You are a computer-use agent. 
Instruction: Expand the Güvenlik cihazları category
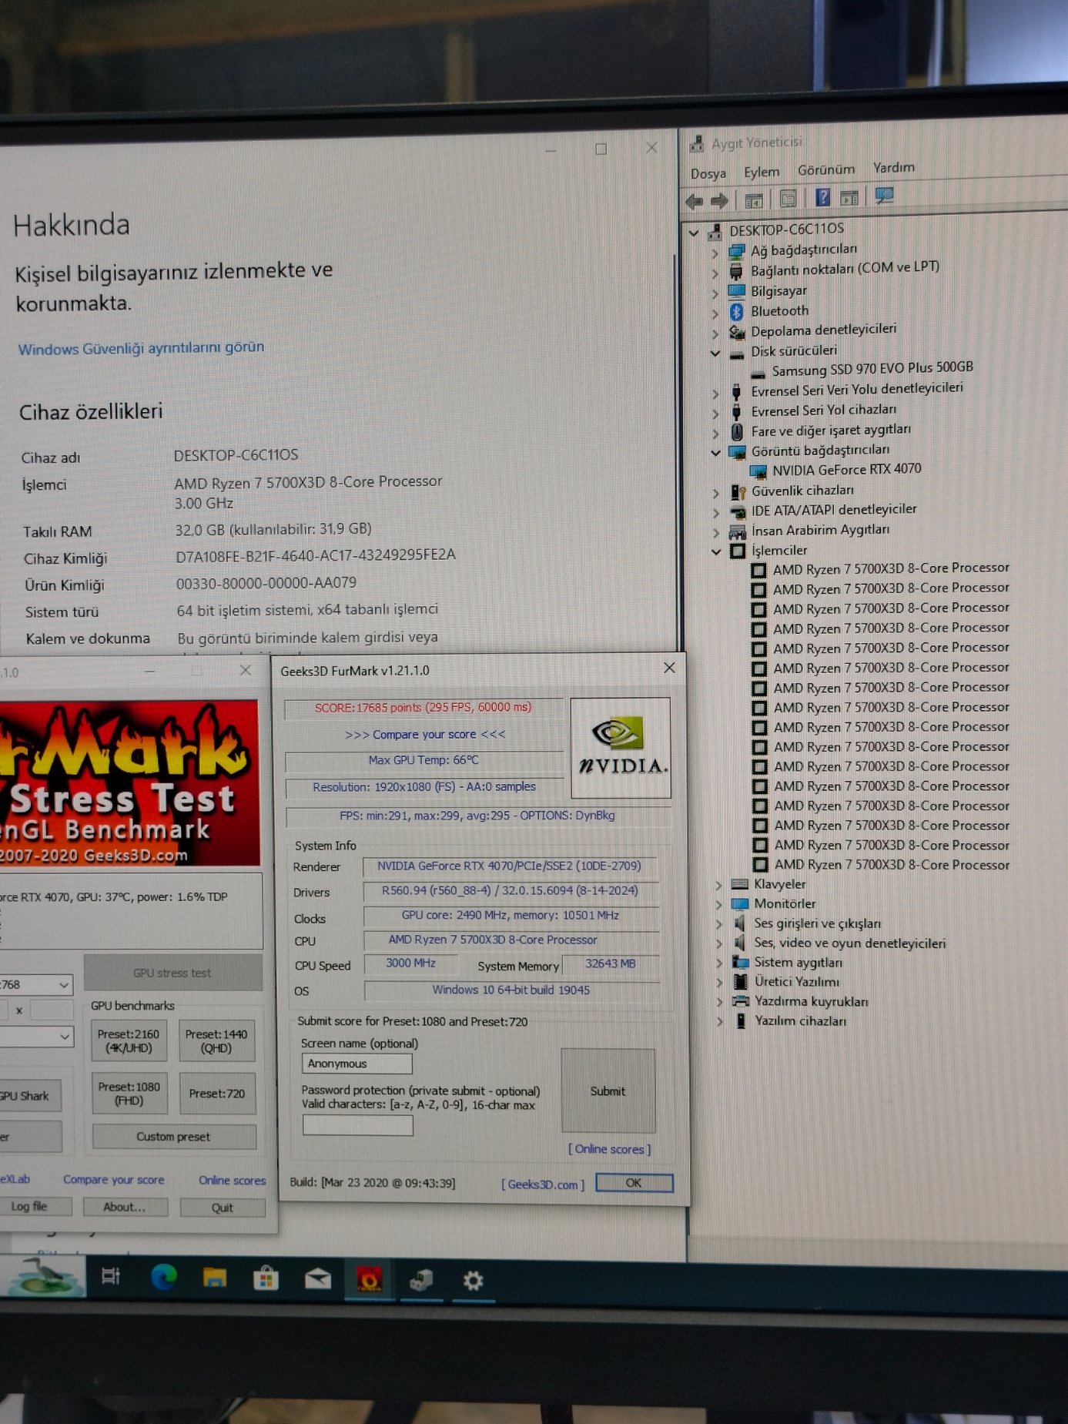716,492
